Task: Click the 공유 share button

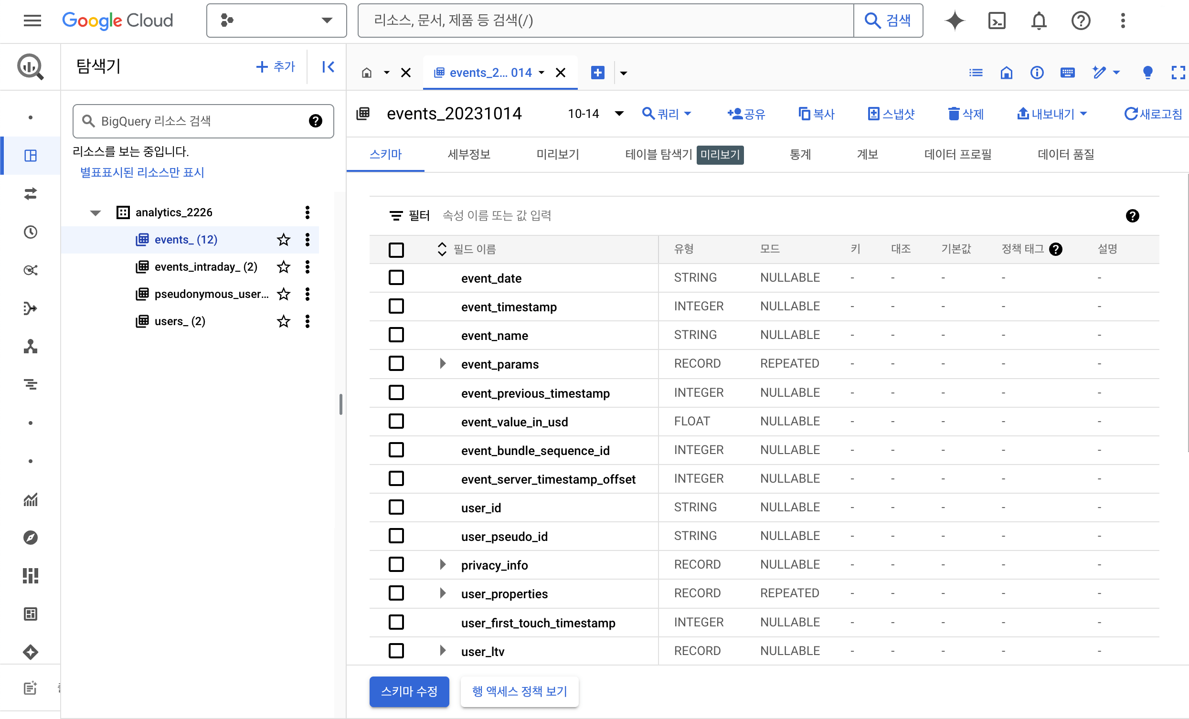Action: (746, 114)
